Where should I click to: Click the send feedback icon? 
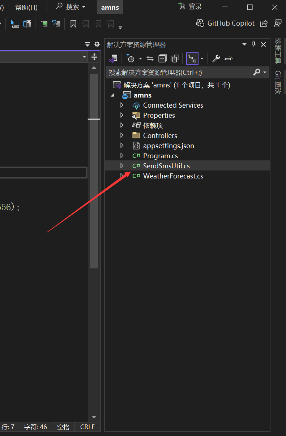pyautogui.click(x=277, y=23)
